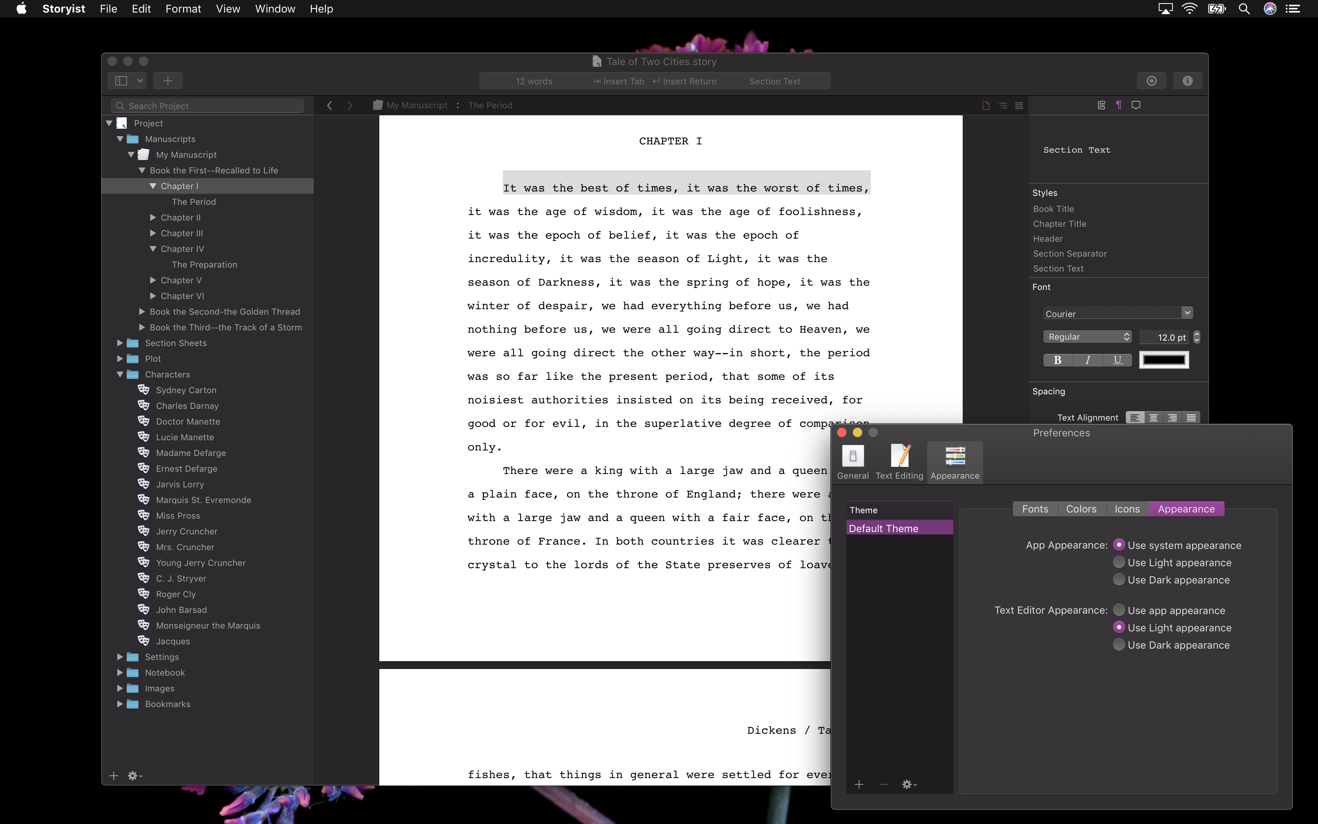Click Insert Tab in the toolbar
The width and height of the screenshot is (1318, 824).
[619, 81]
